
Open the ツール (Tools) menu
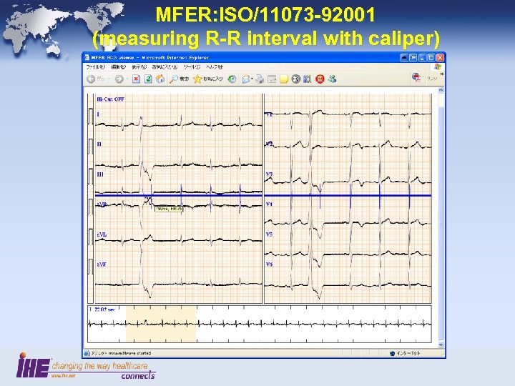pyautogui.click(x=192, y=67)
